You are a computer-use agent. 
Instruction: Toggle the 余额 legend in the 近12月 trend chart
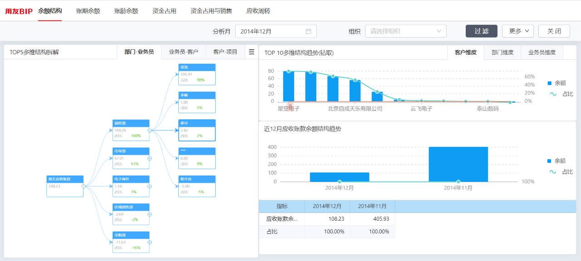[556, 161]
